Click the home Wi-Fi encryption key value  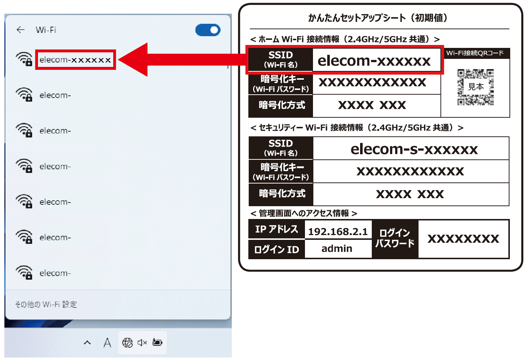point(373,83)
